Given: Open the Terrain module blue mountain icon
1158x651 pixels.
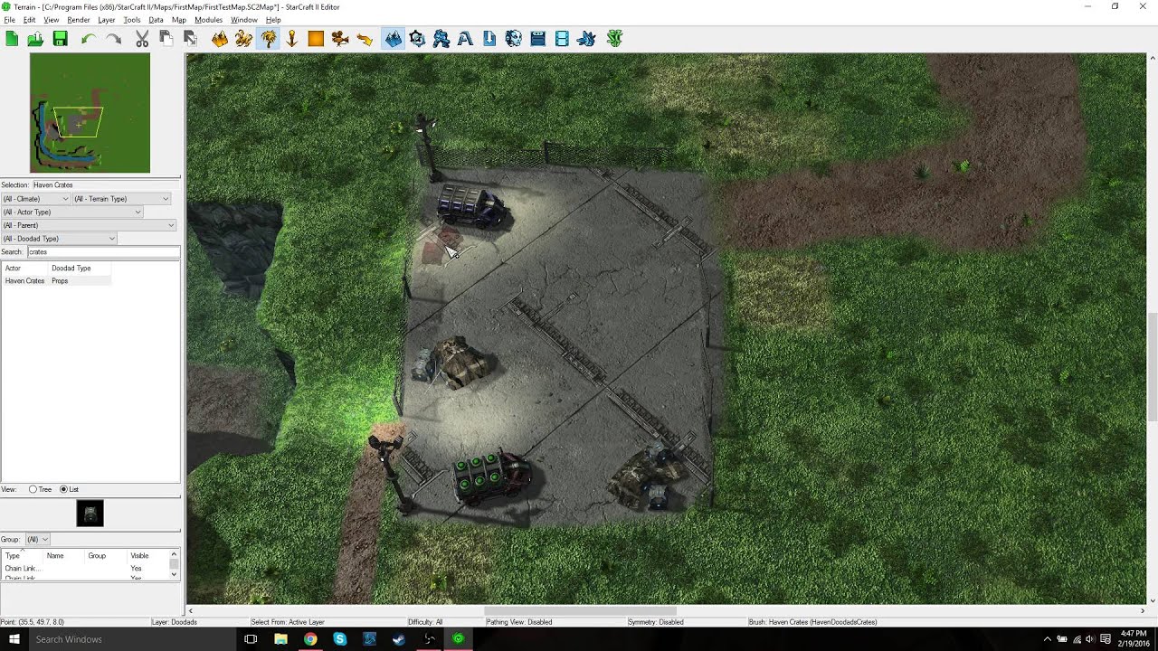Looking at the screenshot, I should coord(393,39).
